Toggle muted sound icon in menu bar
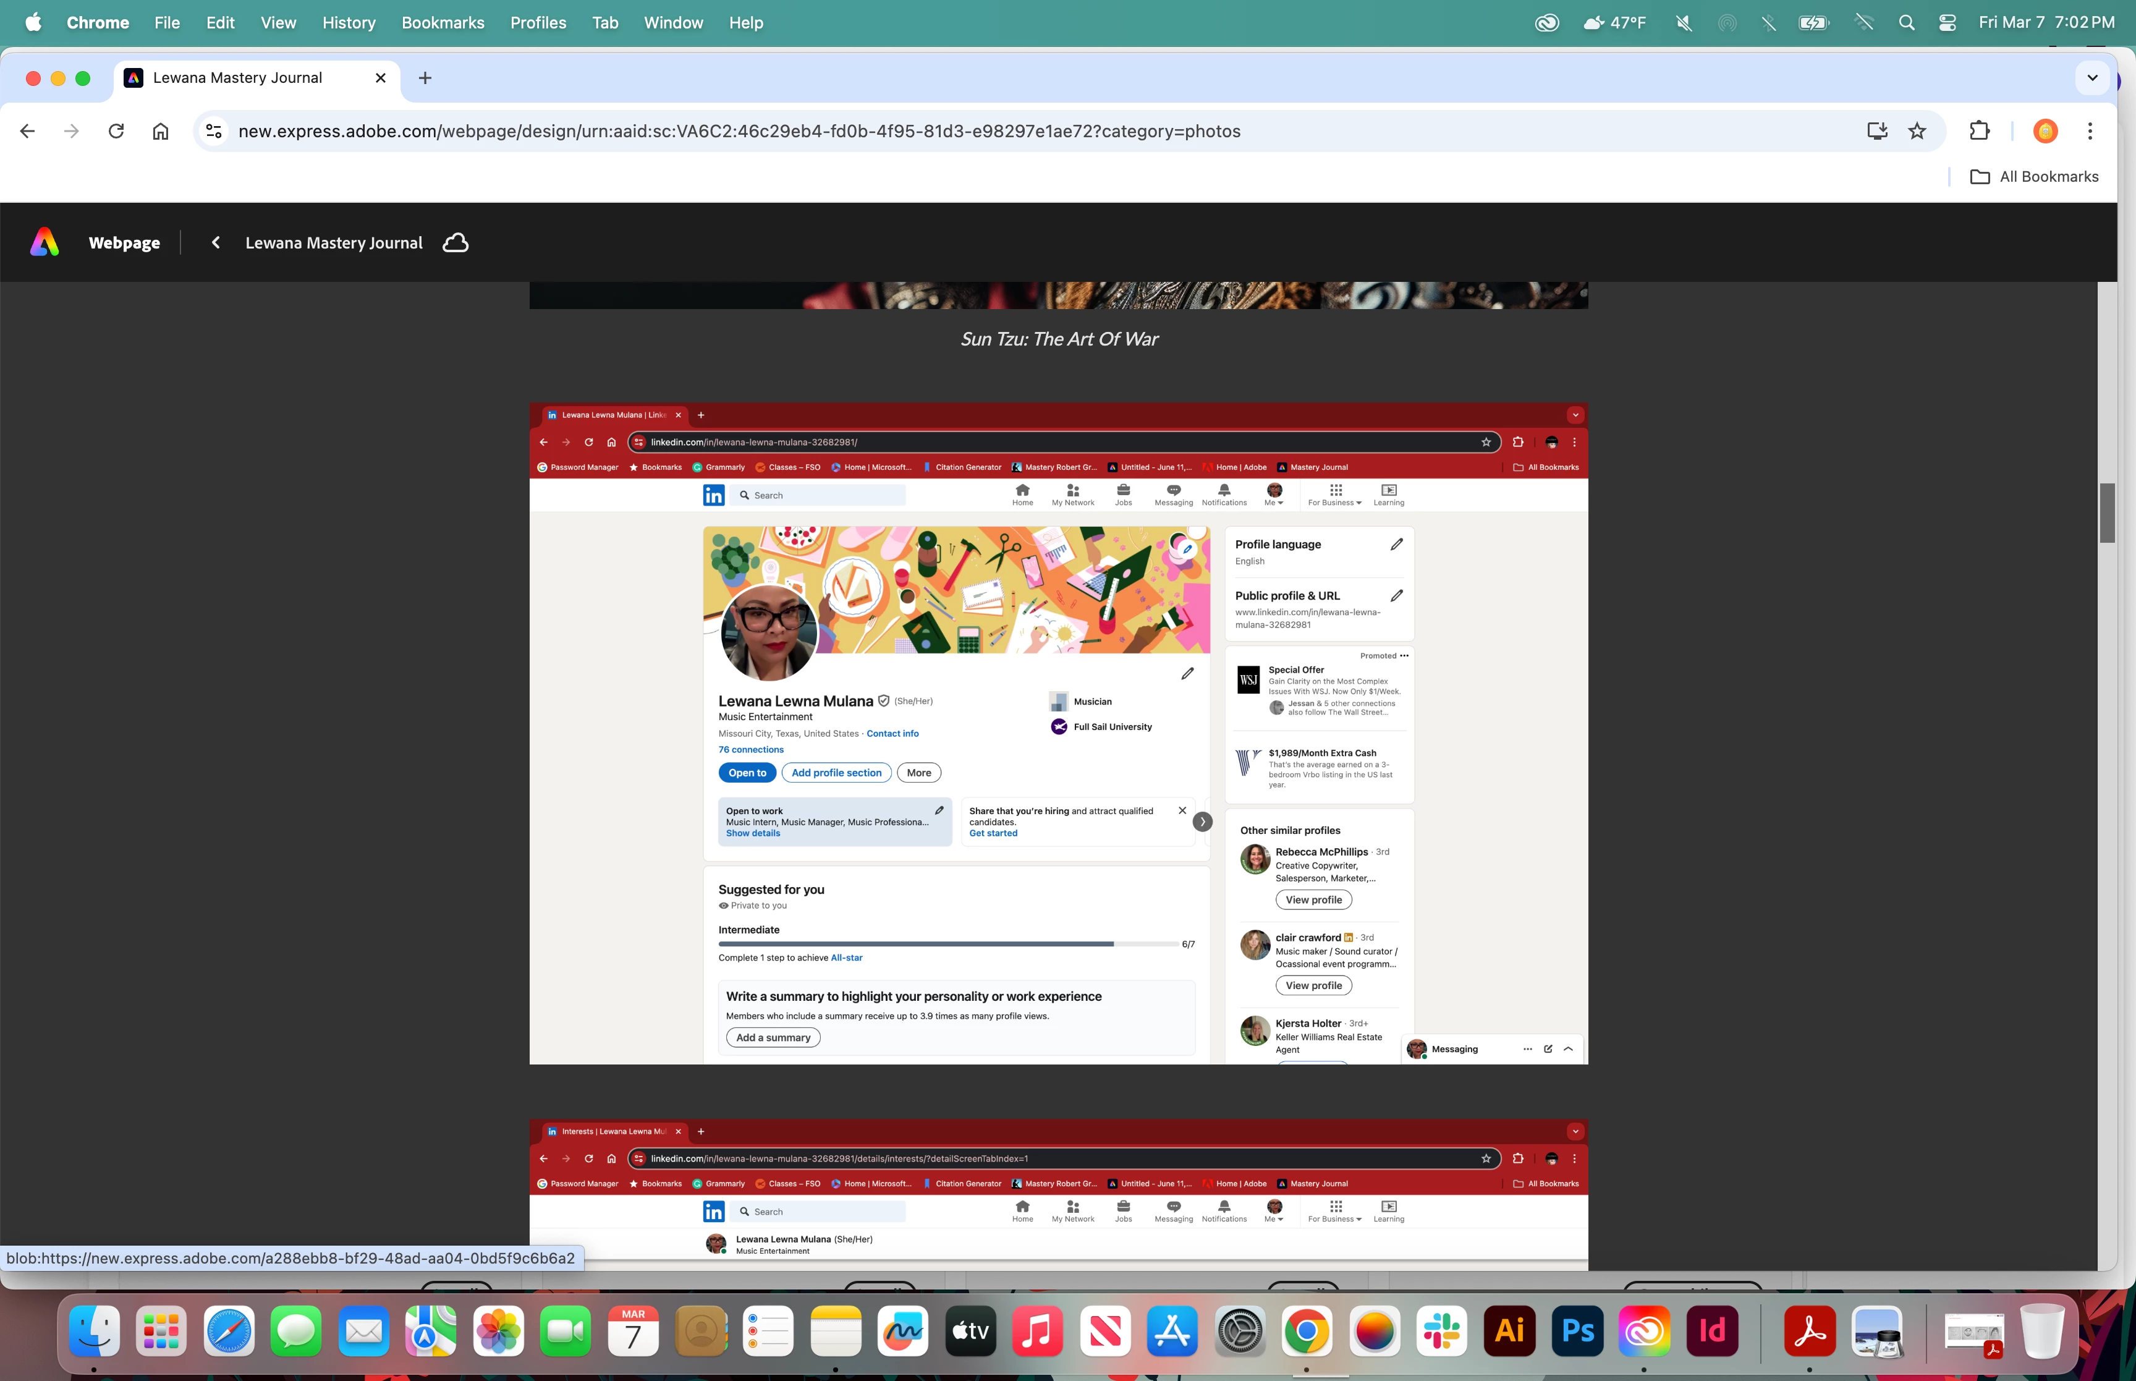The image size is (2136, 1381). tap(1684, 22)
